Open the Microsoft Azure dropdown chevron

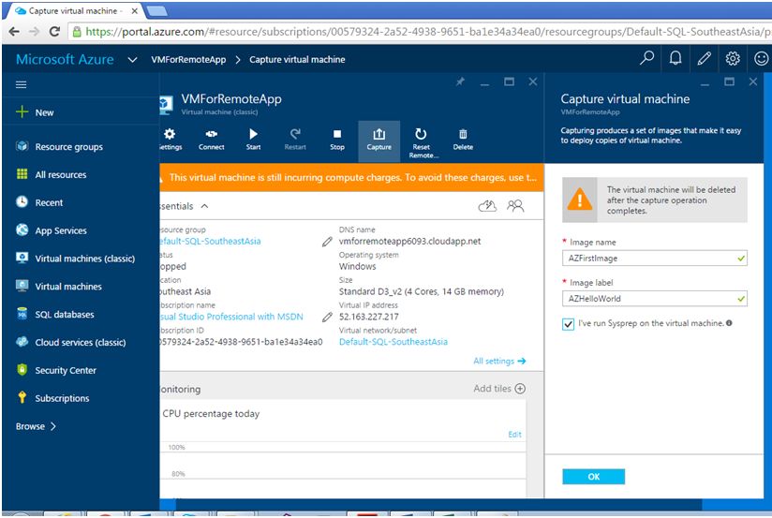(x=132, y=60)
